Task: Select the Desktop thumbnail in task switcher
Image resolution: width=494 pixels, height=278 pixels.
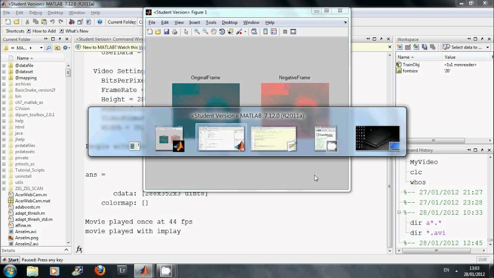Action: (378, 138)
